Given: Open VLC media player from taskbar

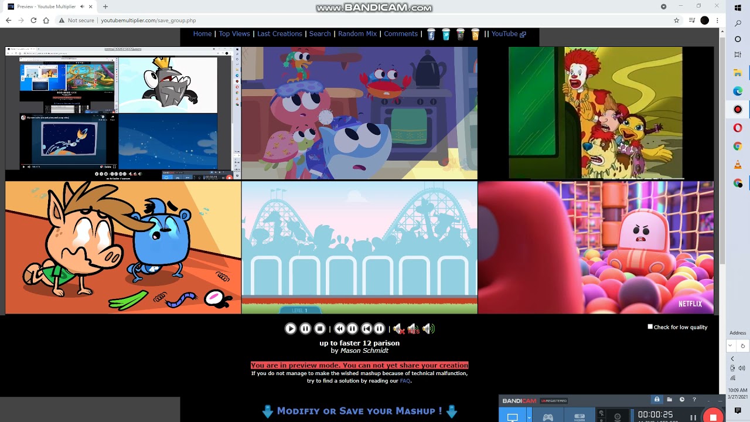Looking at the screenshot, I should [738, 165].
